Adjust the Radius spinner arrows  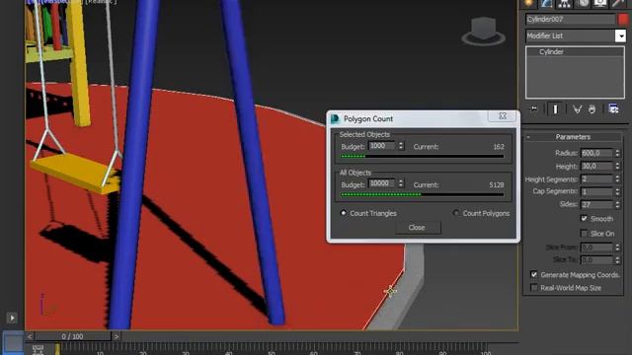click(x=617, y=154)
